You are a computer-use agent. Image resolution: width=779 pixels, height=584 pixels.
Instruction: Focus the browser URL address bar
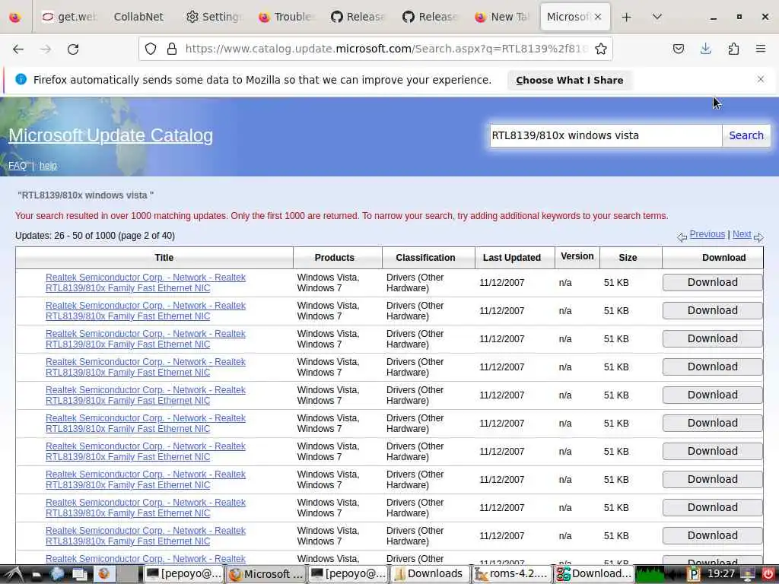point(386,49)
